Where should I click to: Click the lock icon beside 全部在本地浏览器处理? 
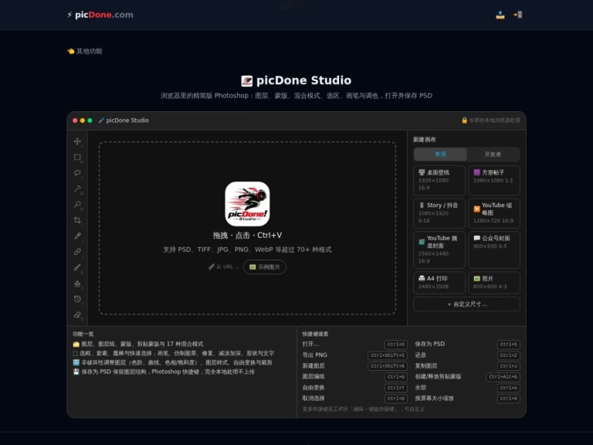[x=464, y=121]
